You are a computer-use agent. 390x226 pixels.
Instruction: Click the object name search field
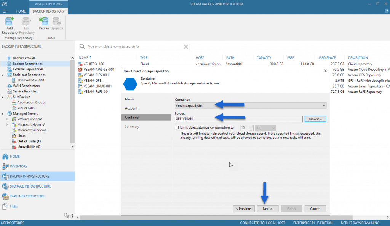coord(134,46)
